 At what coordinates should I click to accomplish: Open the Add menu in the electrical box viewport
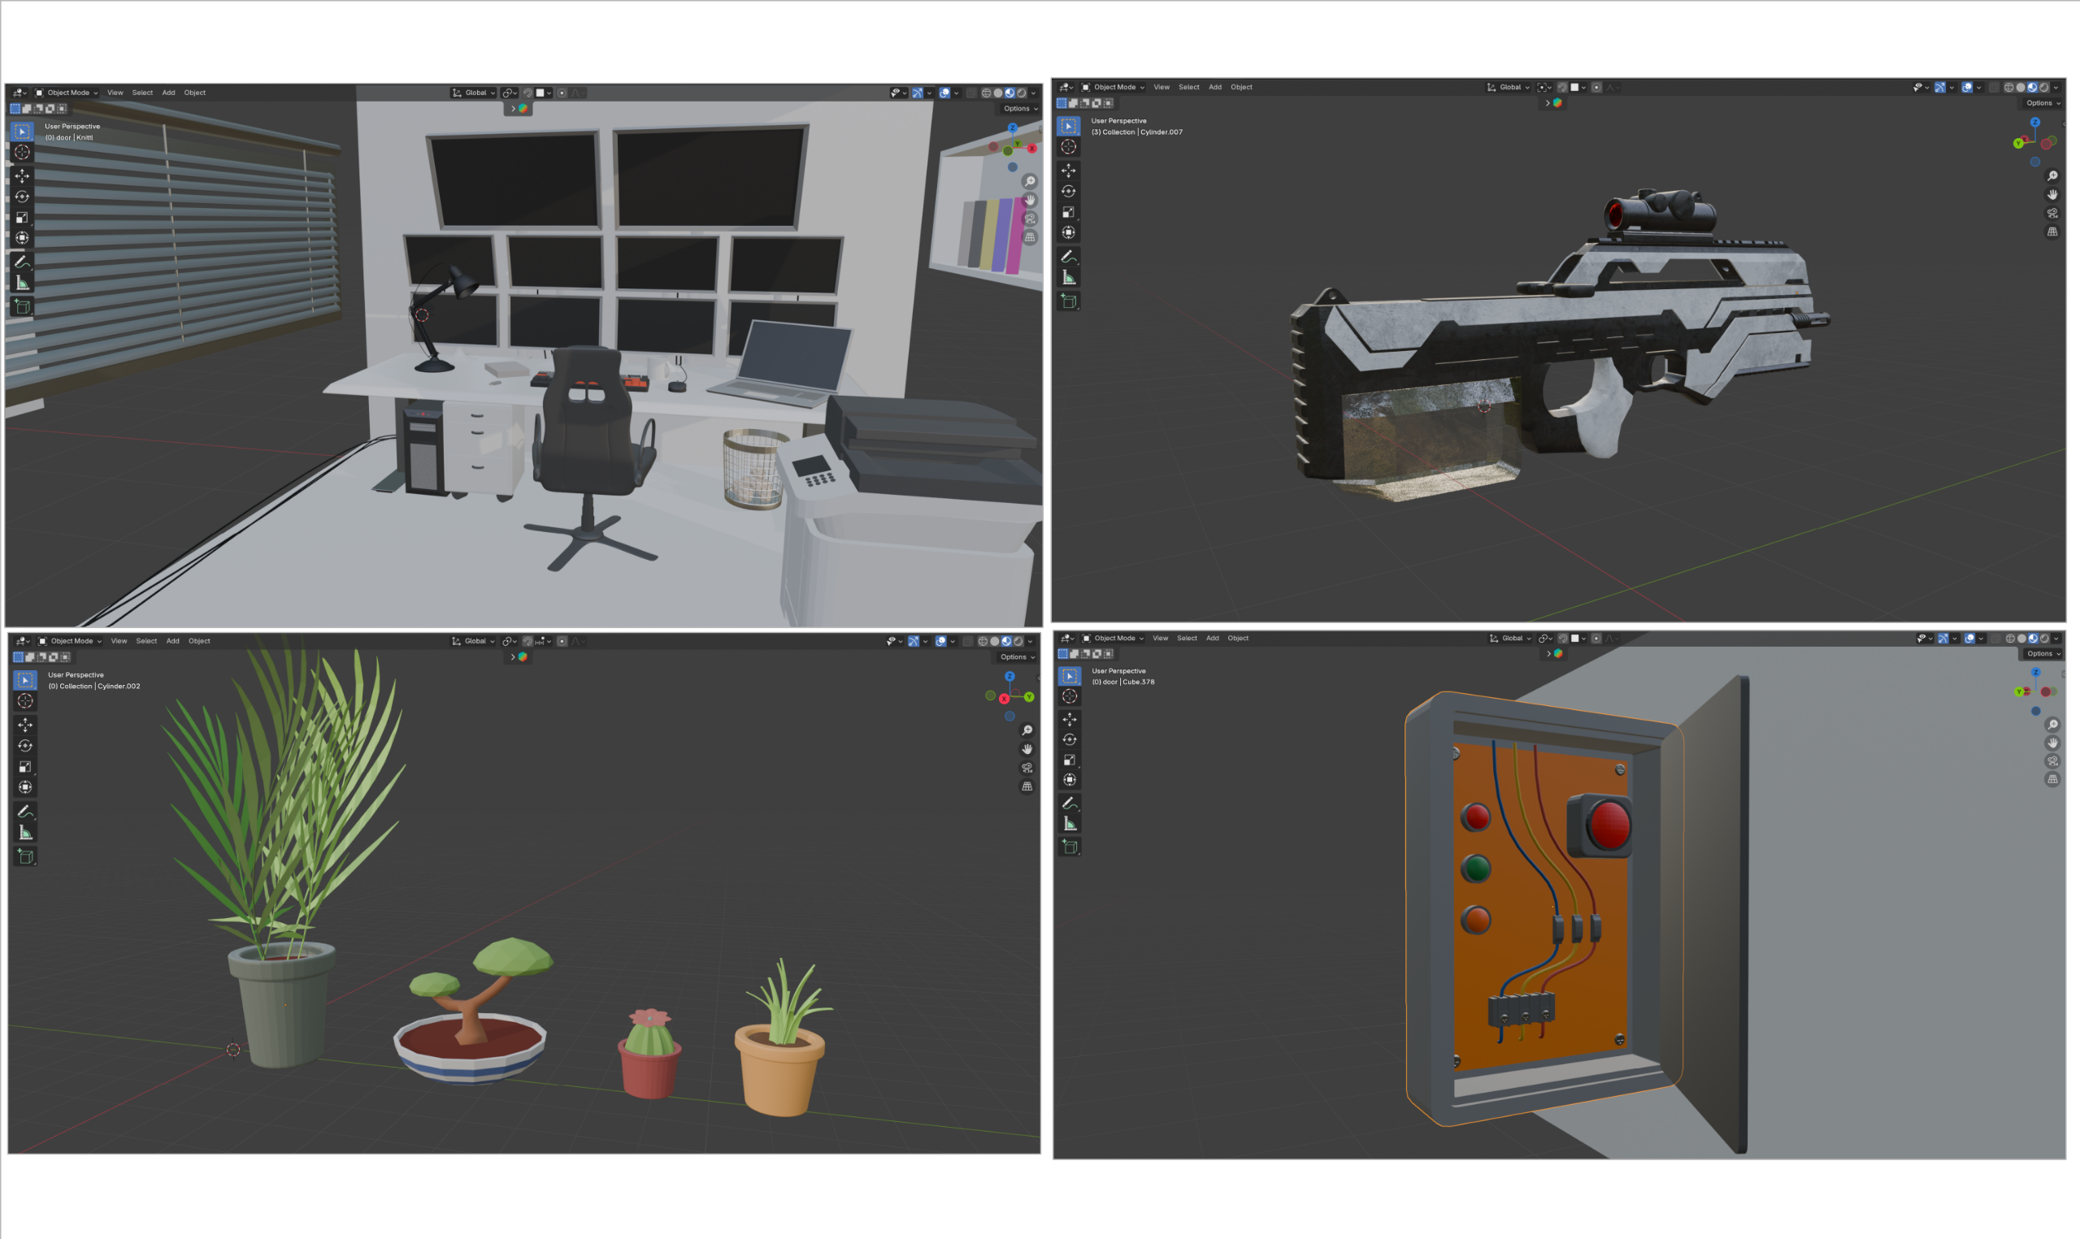(1213, 639)
